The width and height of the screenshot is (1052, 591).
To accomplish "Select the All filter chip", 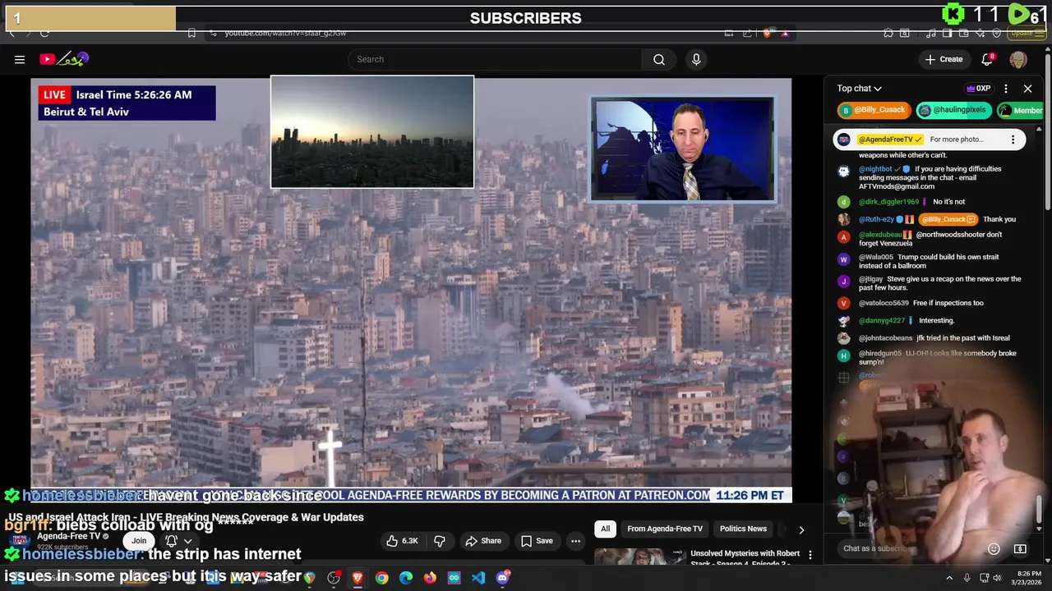I will click(606, 529).
